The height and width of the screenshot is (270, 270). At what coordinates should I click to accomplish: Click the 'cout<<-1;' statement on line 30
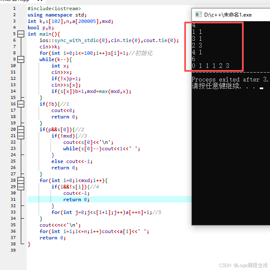76,194
